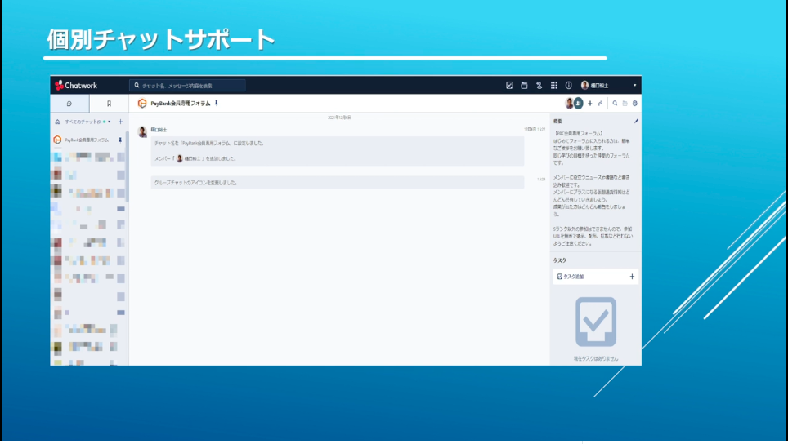Click plus icon beside Add Task

(632, 277)
